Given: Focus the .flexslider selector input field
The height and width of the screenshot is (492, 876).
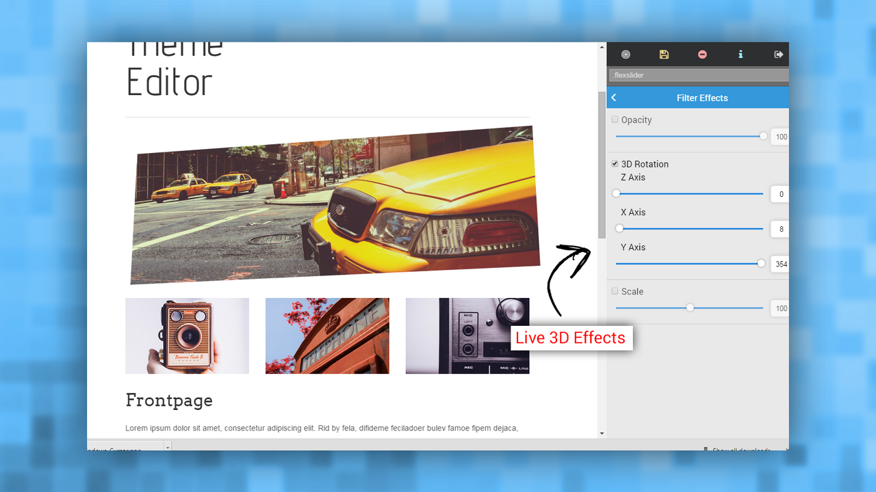Looking at the screenshot, I should [699, 75].
